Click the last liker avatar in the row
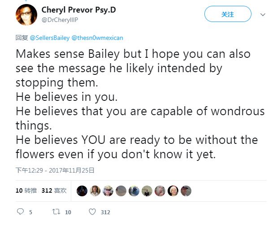 point(186,191)
